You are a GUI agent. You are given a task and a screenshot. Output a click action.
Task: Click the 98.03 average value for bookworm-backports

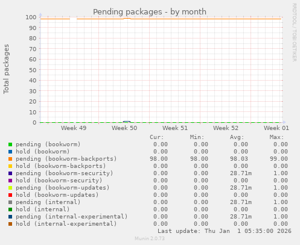(239, 159)
